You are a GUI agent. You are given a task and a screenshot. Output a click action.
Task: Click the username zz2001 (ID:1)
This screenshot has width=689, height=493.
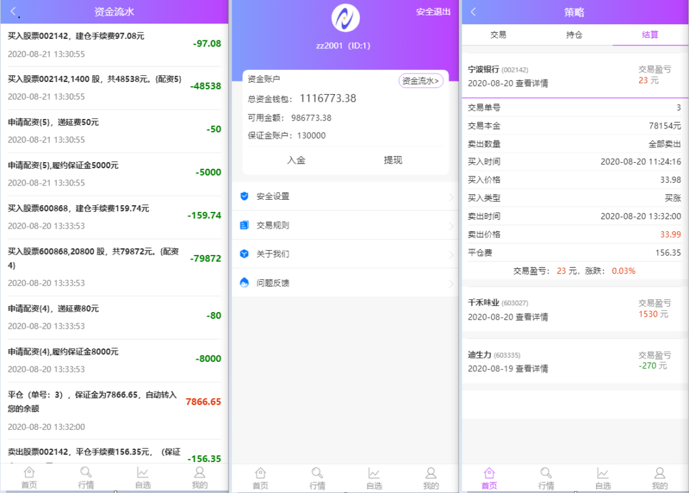[343, 46]
